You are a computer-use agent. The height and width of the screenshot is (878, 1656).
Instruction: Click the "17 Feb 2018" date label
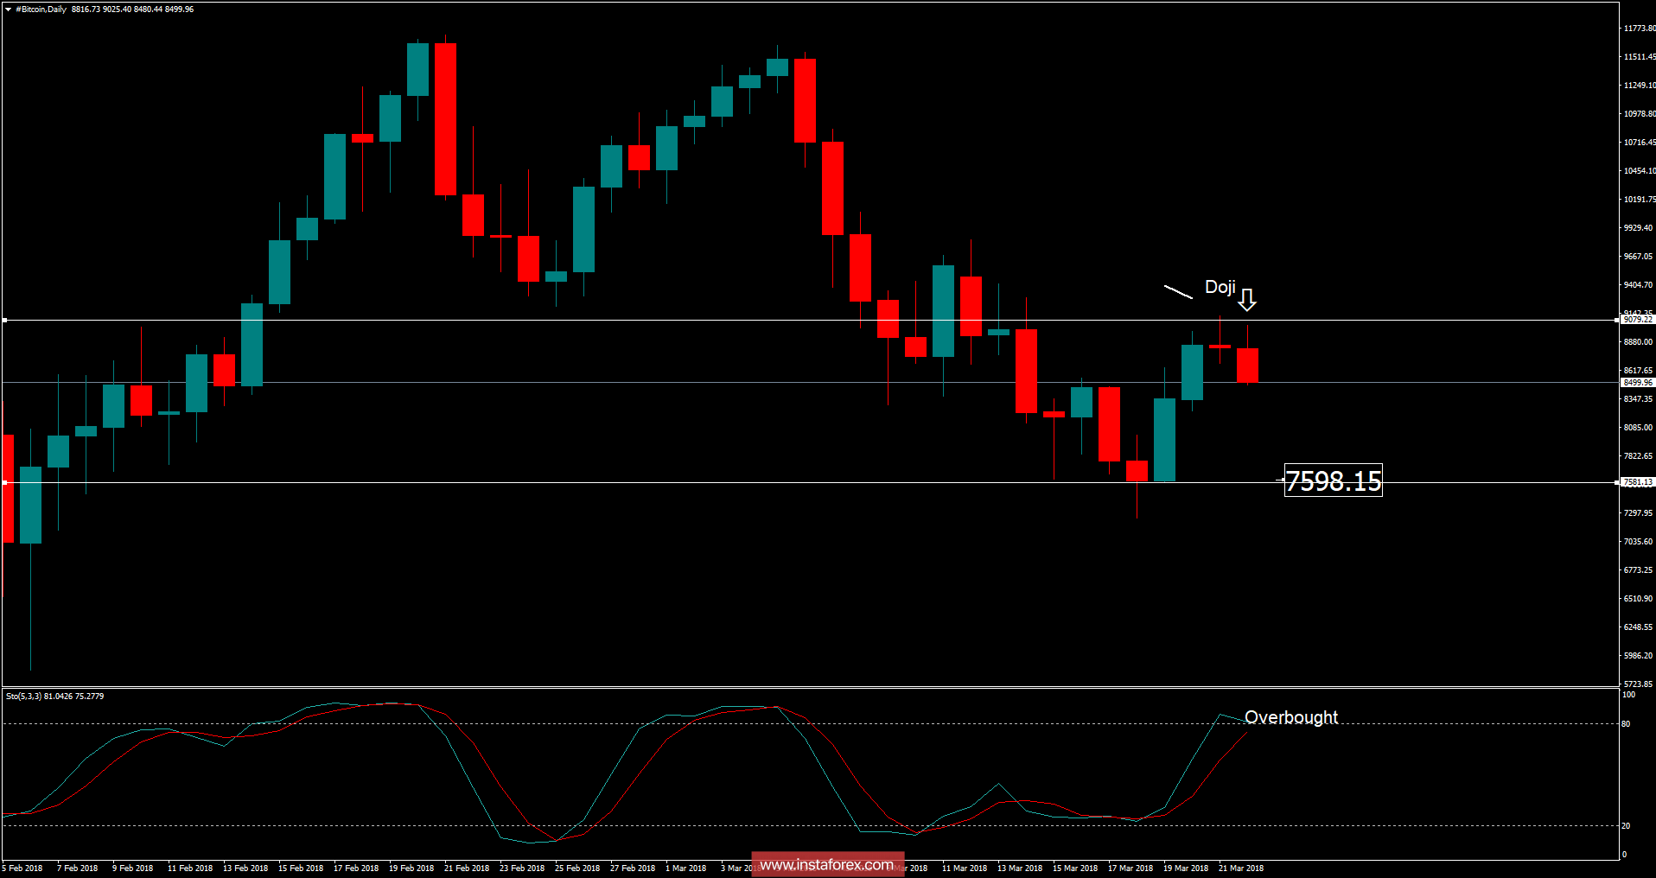[356, 868]
